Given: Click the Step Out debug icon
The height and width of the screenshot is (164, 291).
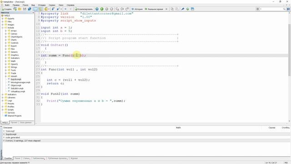Looking at the screenshot, I should [x=127, y=9].
